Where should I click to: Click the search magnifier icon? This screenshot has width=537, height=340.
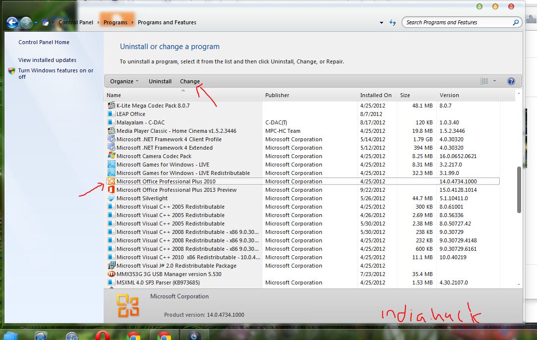point(516,22)
